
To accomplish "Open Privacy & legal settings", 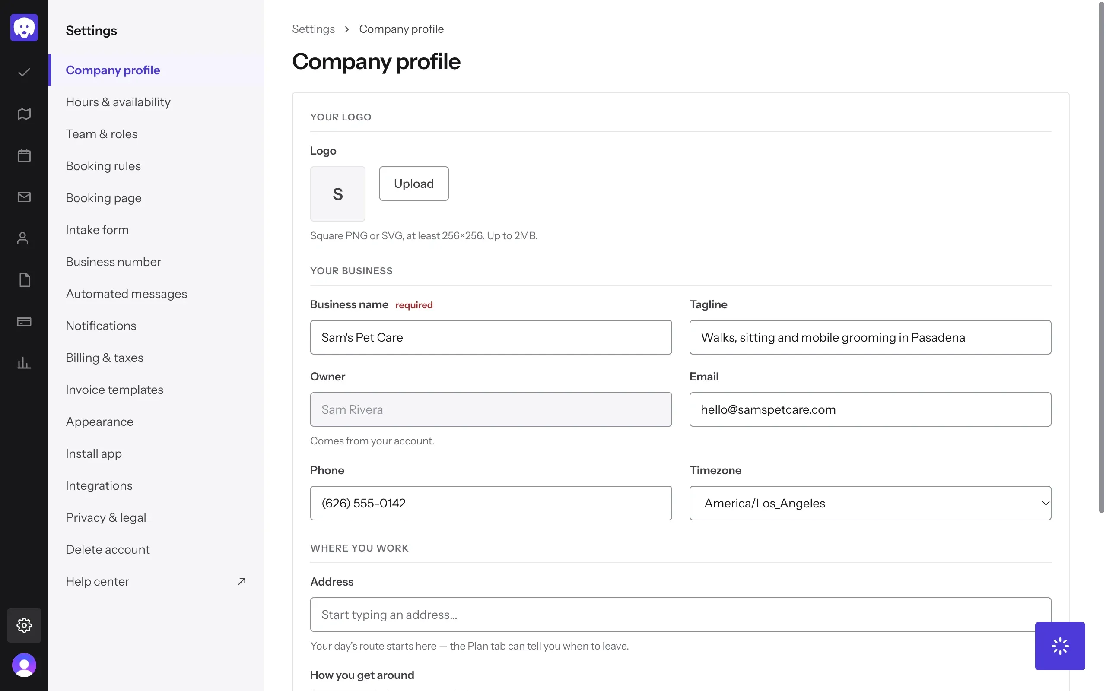I will tap(156, 517).
